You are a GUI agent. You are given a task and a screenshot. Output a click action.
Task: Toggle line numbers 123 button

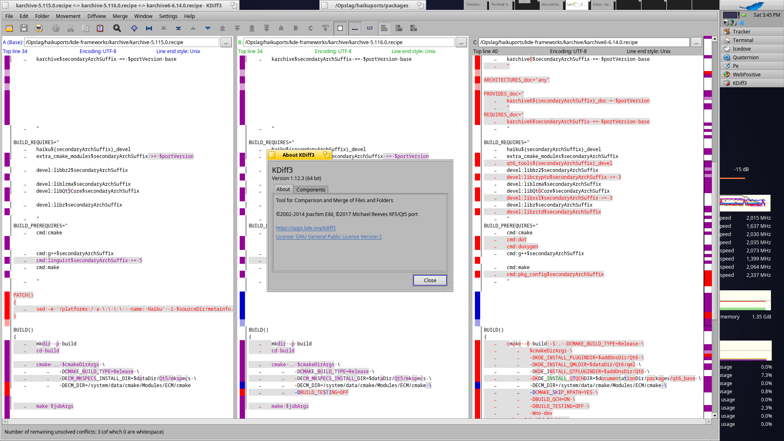(370, 28)
